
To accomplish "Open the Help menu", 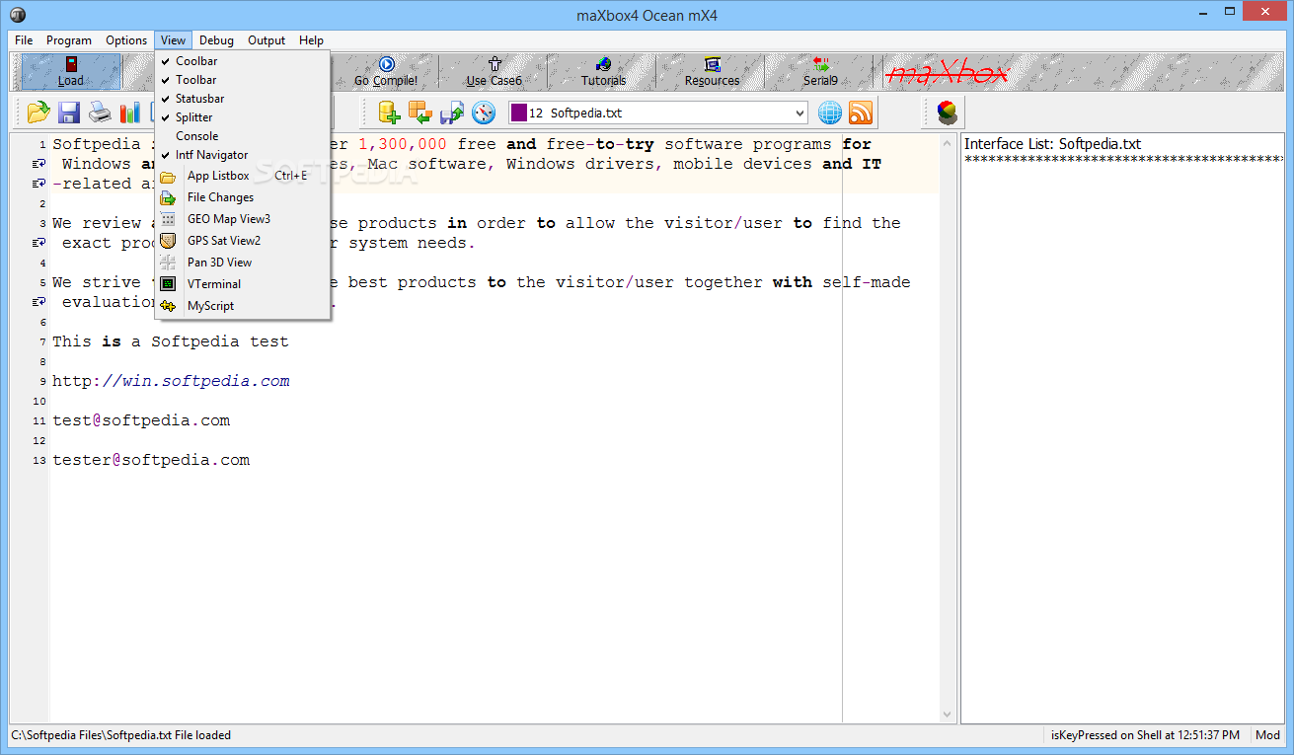I will pyautogui.click(x=311, y=40).
